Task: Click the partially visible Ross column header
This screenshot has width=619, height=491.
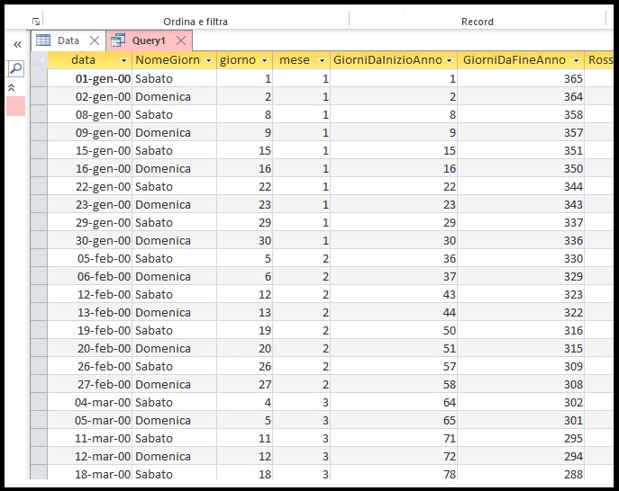Action: (x=599, y=60)
